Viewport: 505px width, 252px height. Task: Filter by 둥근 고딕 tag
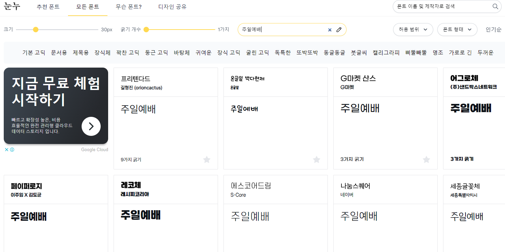click(x=156, y=53)
